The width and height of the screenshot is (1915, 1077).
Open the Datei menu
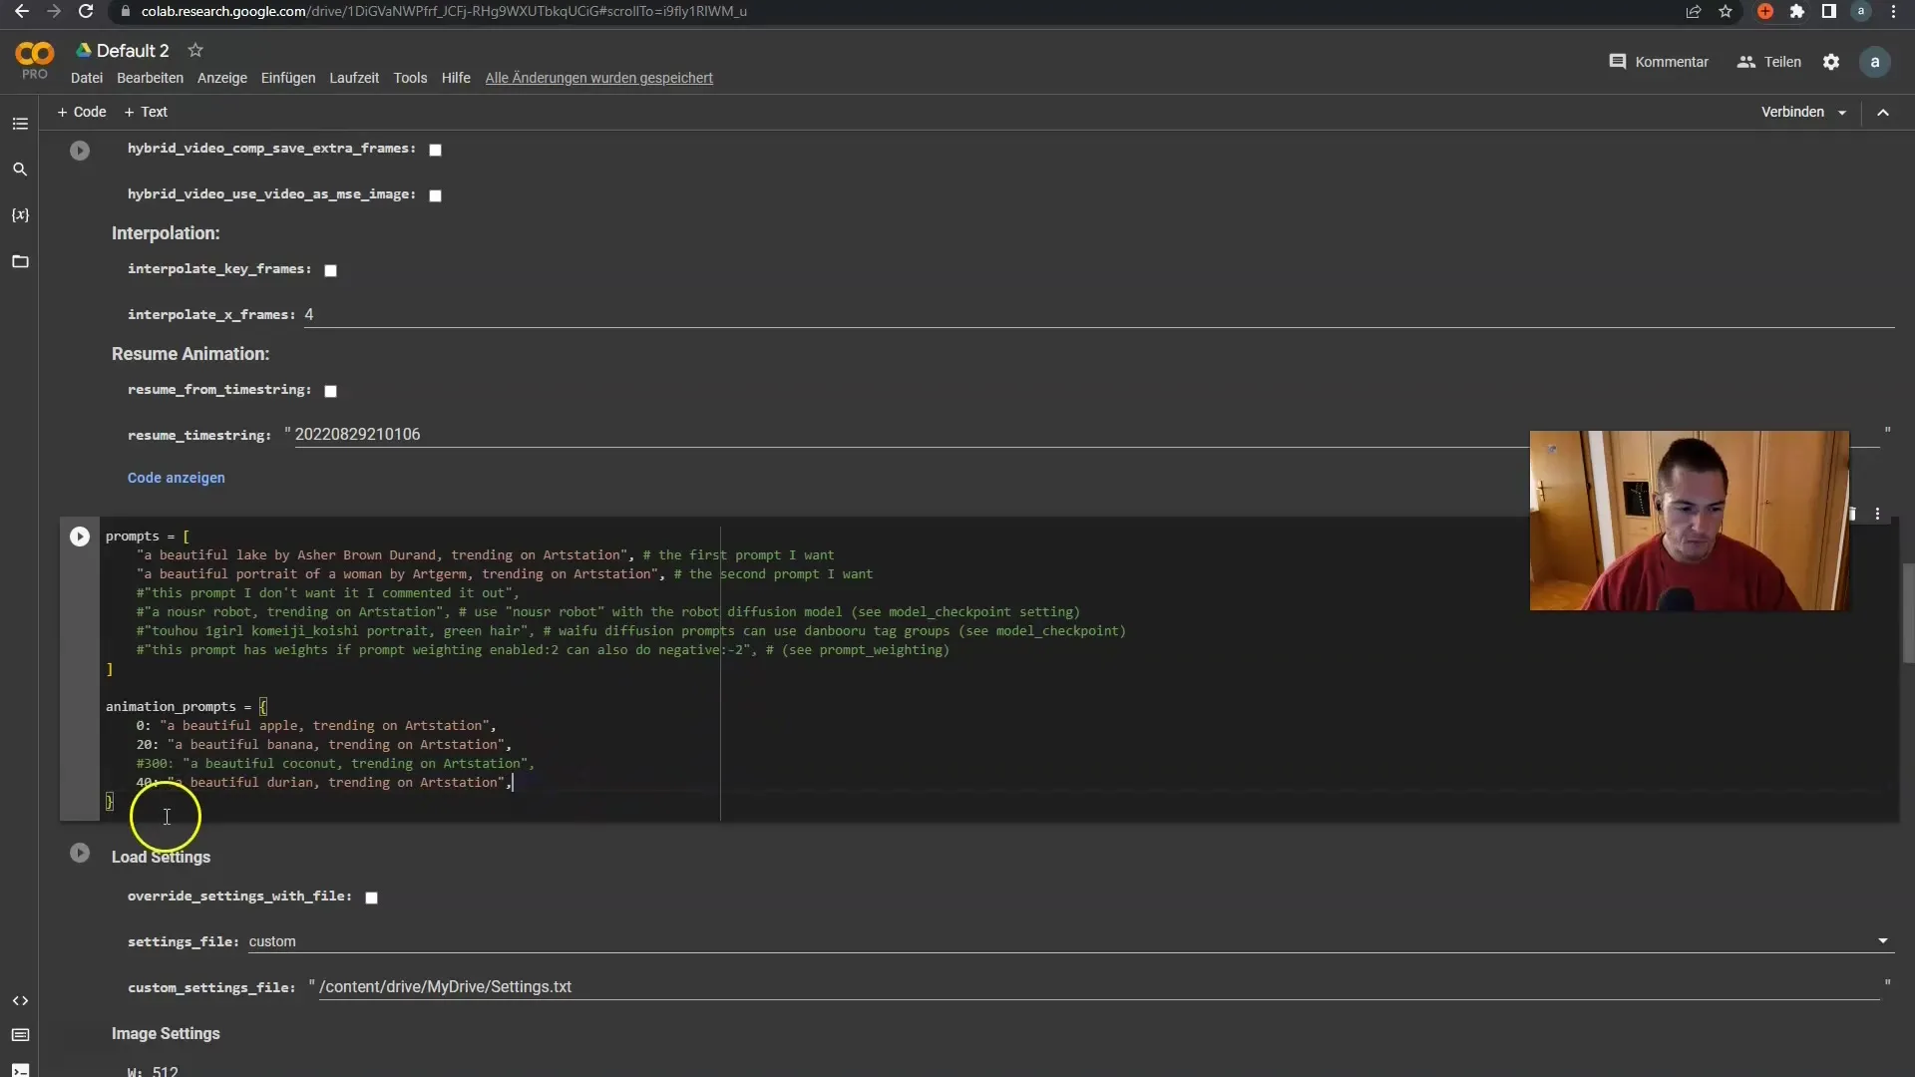coord(87,78)
